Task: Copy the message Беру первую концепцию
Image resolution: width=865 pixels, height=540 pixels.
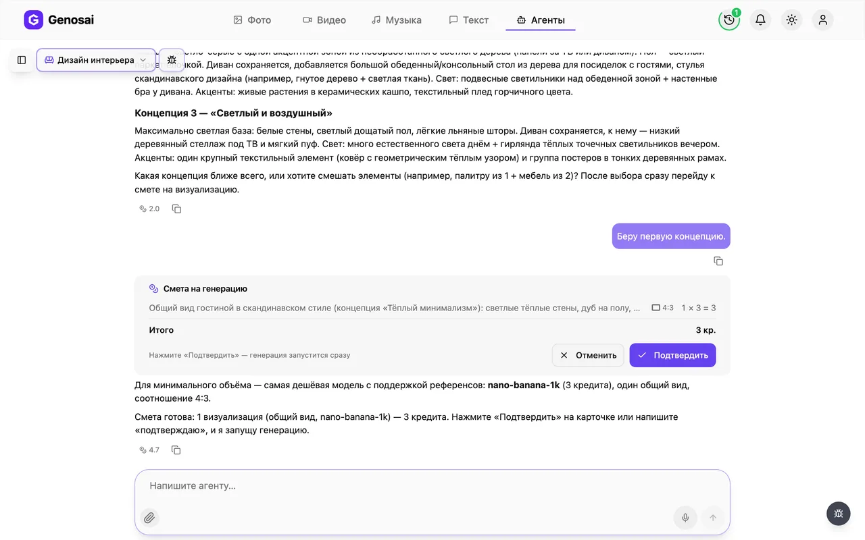Action: (x=718, y=261)
